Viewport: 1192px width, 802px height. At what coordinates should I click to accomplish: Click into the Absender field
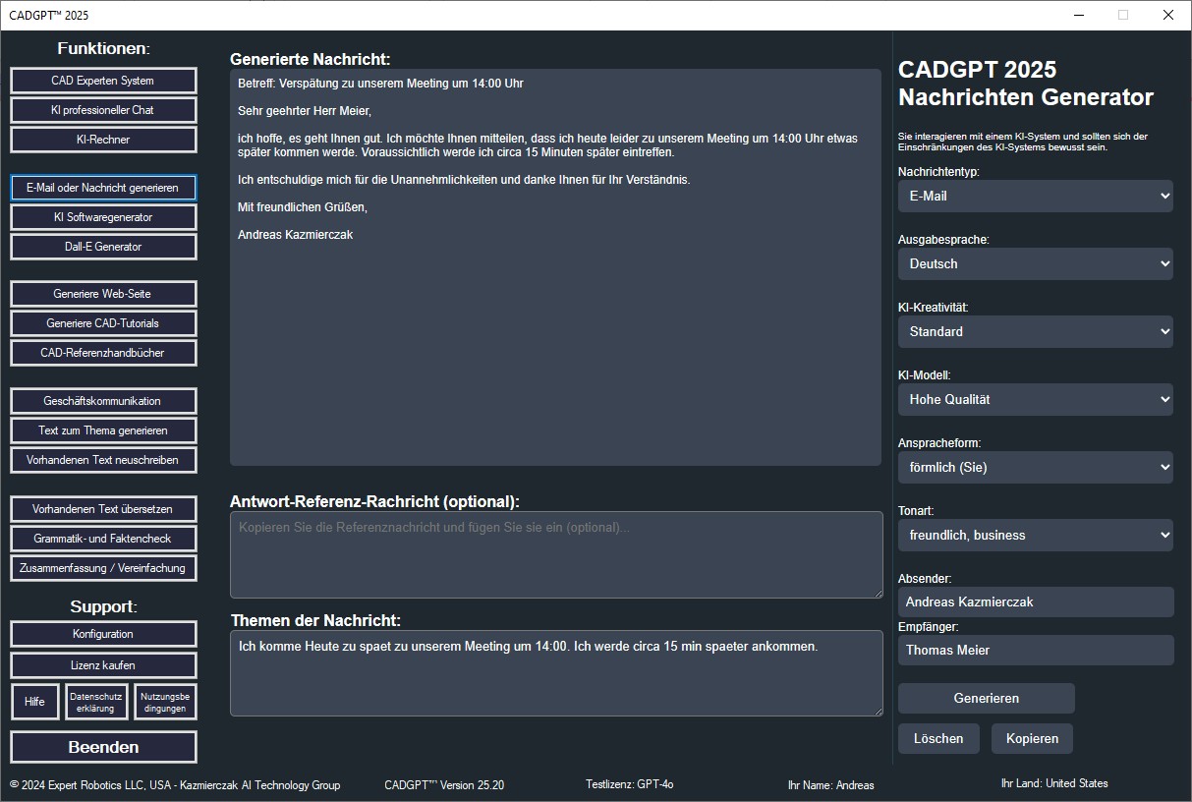click(1036, 601)
